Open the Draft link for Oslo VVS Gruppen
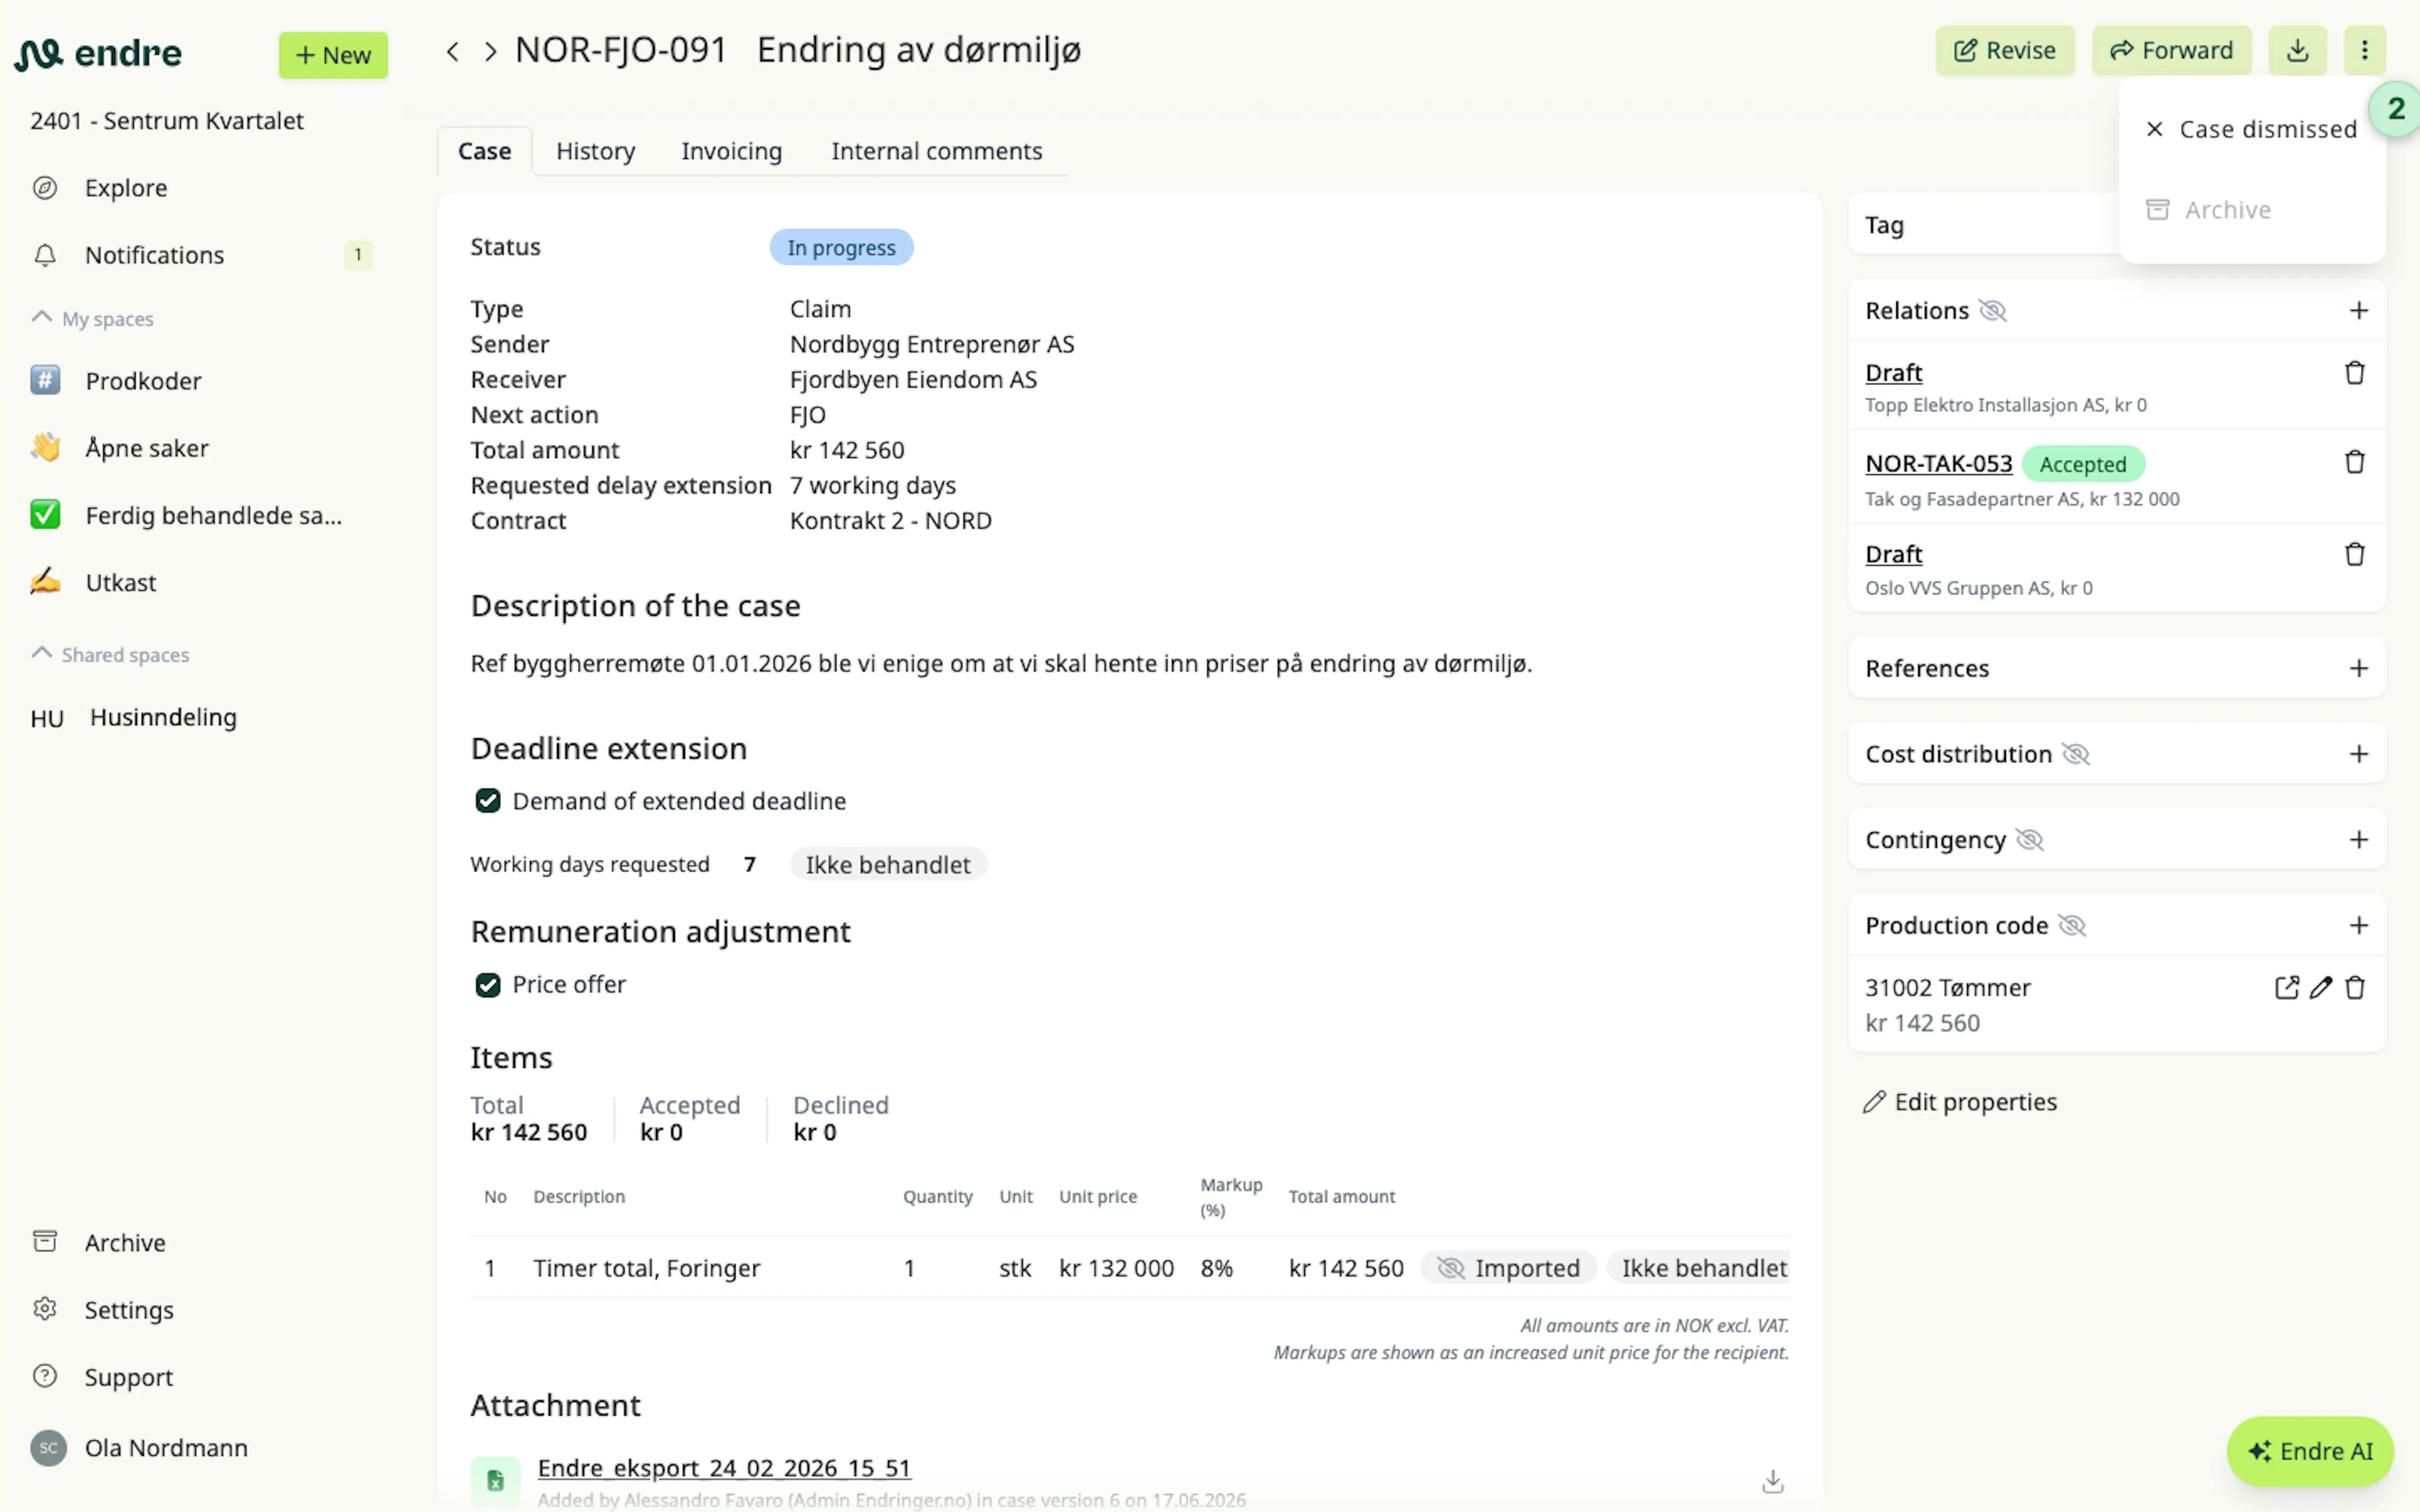Viewport: 2420px width, 1512px height. [1893, 554]
